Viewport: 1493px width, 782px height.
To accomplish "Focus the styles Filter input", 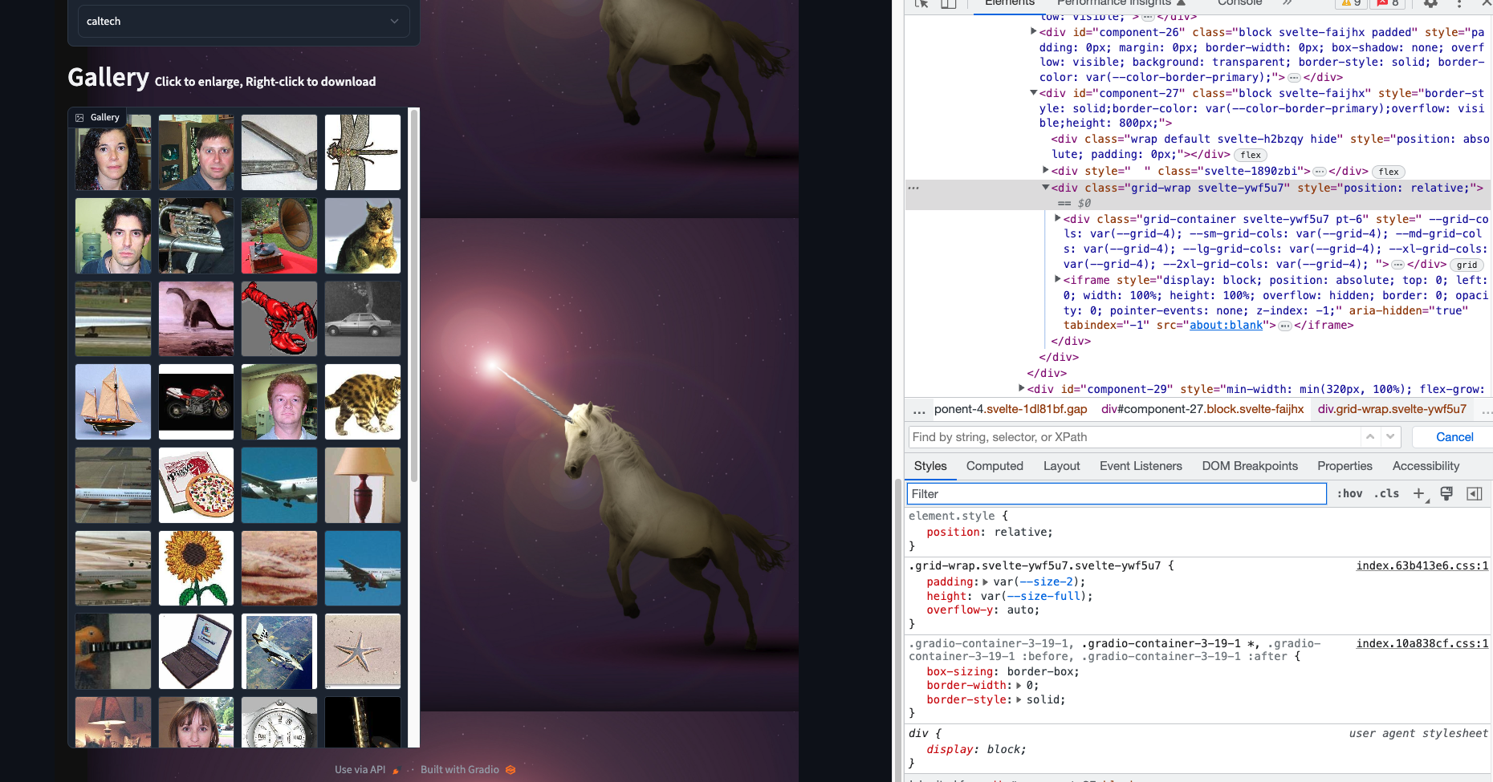I will (1117, 494).
